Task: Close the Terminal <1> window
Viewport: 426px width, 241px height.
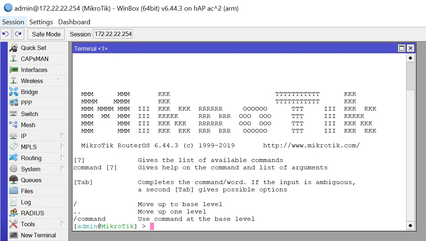Action: pos(411,48)
